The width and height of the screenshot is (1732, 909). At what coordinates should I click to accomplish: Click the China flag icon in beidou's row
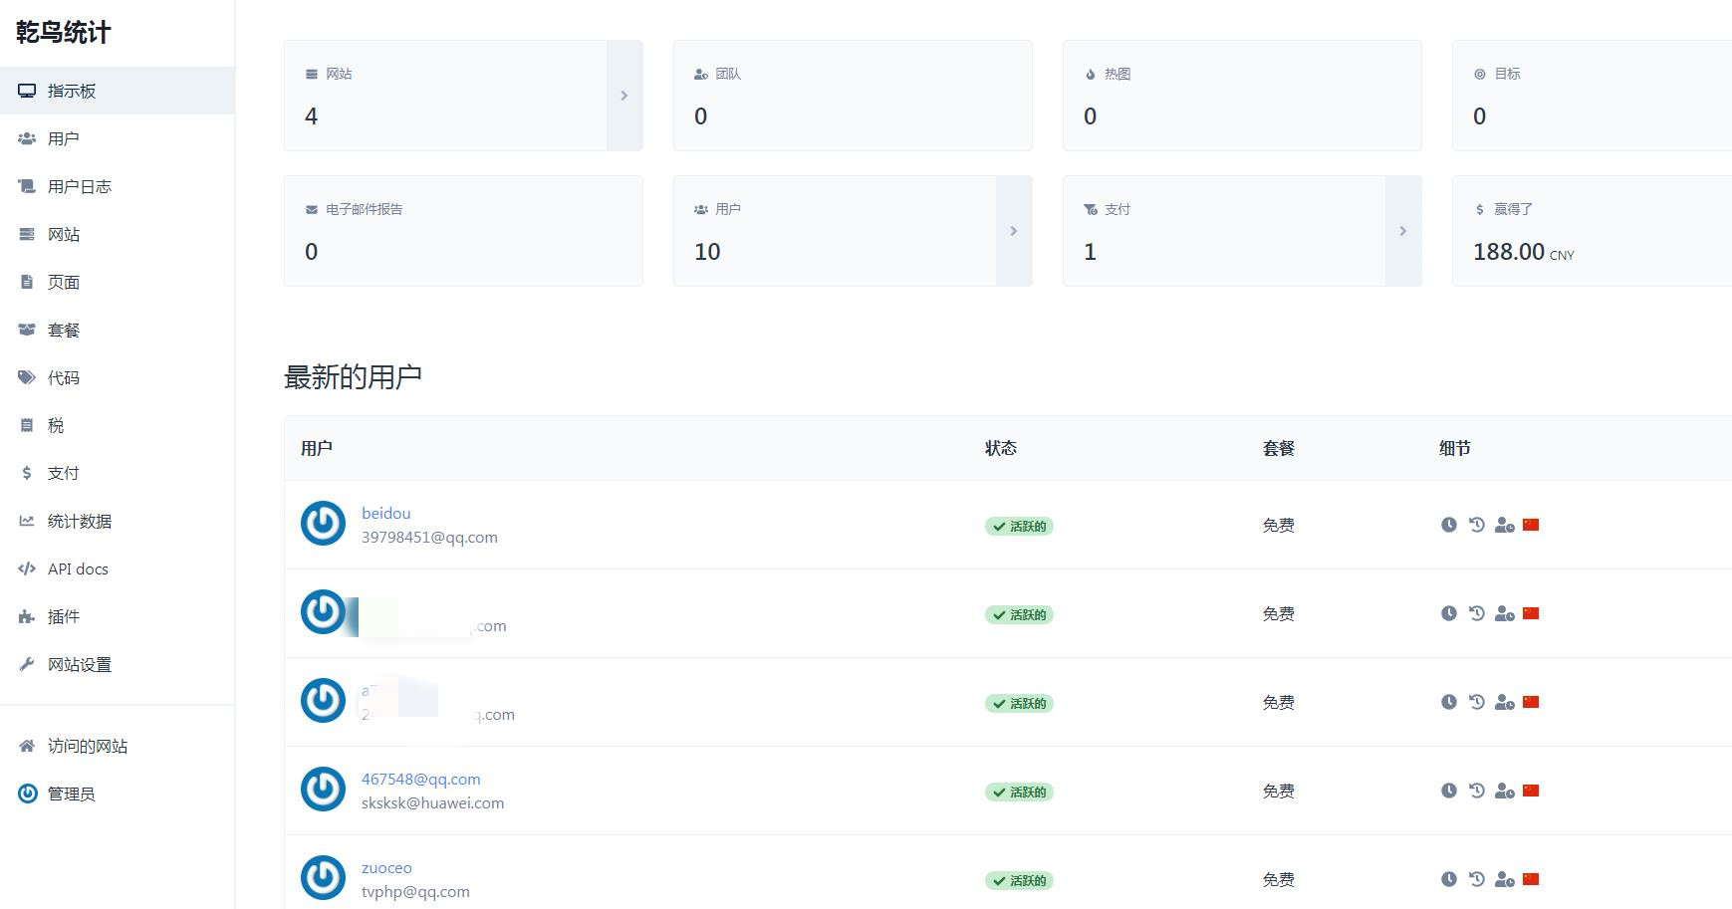point(1531,525)
